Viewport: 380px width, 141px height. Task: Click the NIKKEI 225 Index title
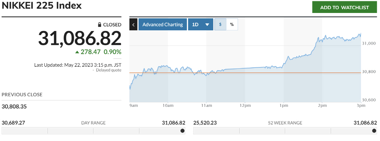point(42,6)
